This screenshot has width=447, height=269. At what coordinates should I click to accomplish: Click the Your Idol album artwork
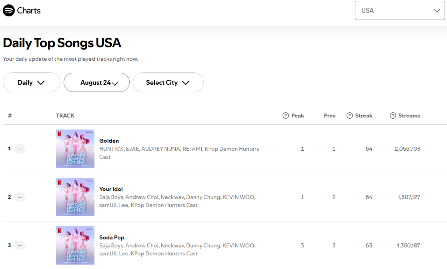(x=75, y=197)
